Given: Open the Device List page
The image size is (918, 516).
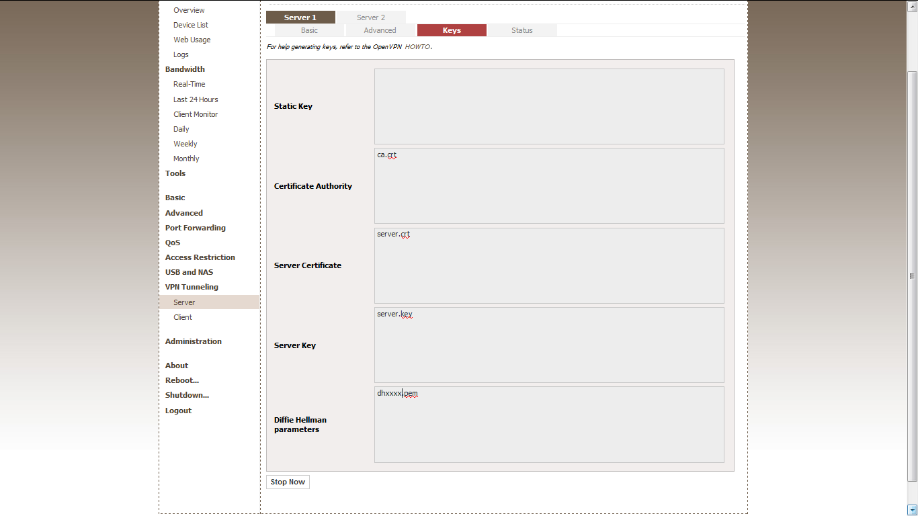Looking at the screenshot, I should [x=191, y=25].
